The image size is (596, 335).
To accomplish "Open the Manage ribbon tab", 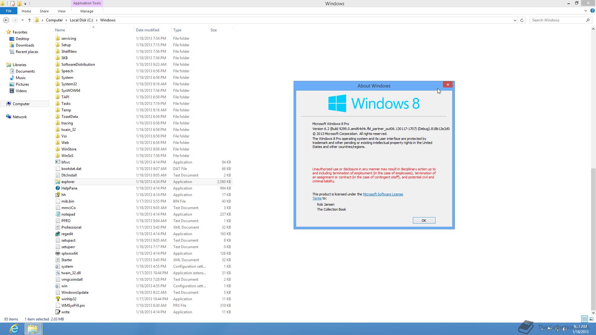I will pos(87,11).
